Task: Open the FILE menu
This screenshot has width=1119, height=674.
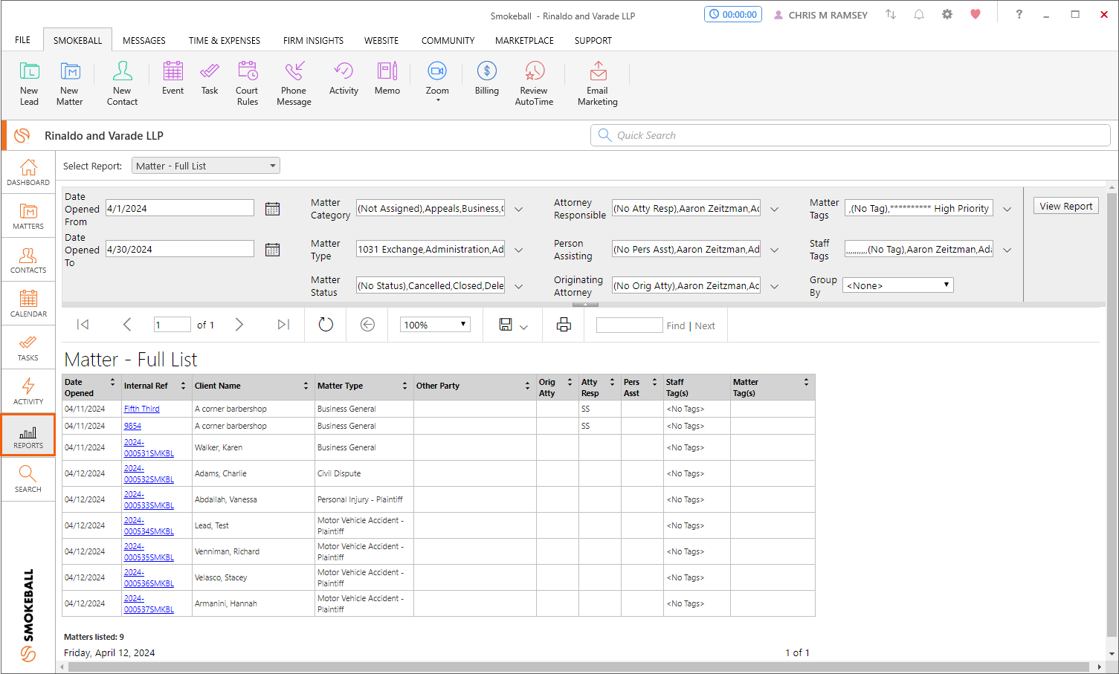Action: click(x=23, y=40)
